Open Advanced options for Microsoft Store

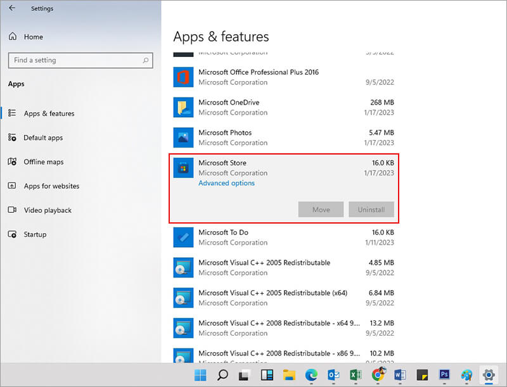click(227, 183)
